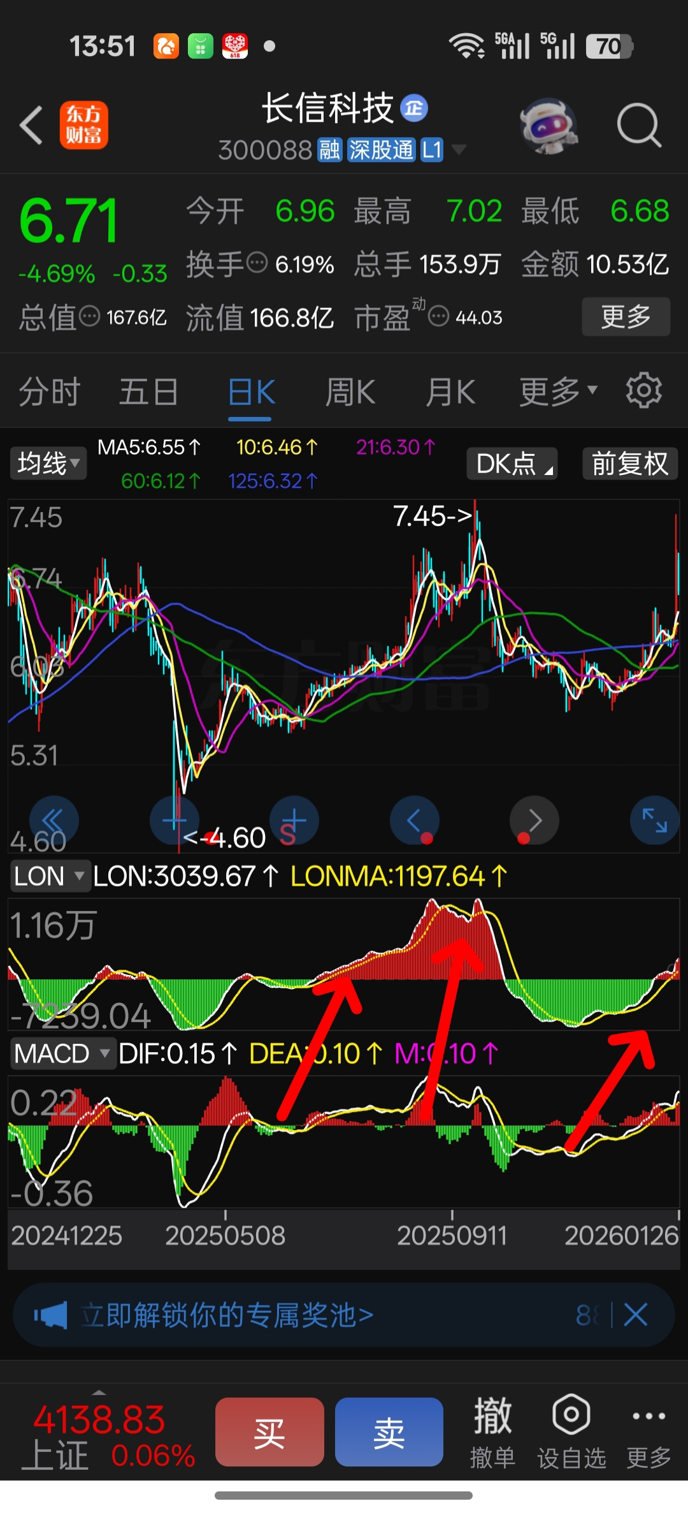Tap the red 买 buy button

coord(269,1432)
